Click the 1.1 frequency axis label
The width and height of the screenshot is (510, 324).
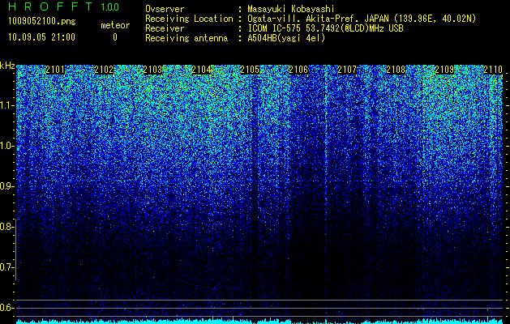tap(6, 105)
